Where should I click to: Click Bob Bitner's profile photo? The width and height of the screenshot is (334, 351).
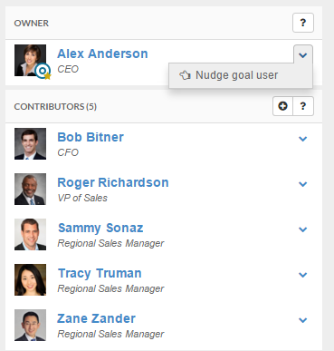pos(30,143)
